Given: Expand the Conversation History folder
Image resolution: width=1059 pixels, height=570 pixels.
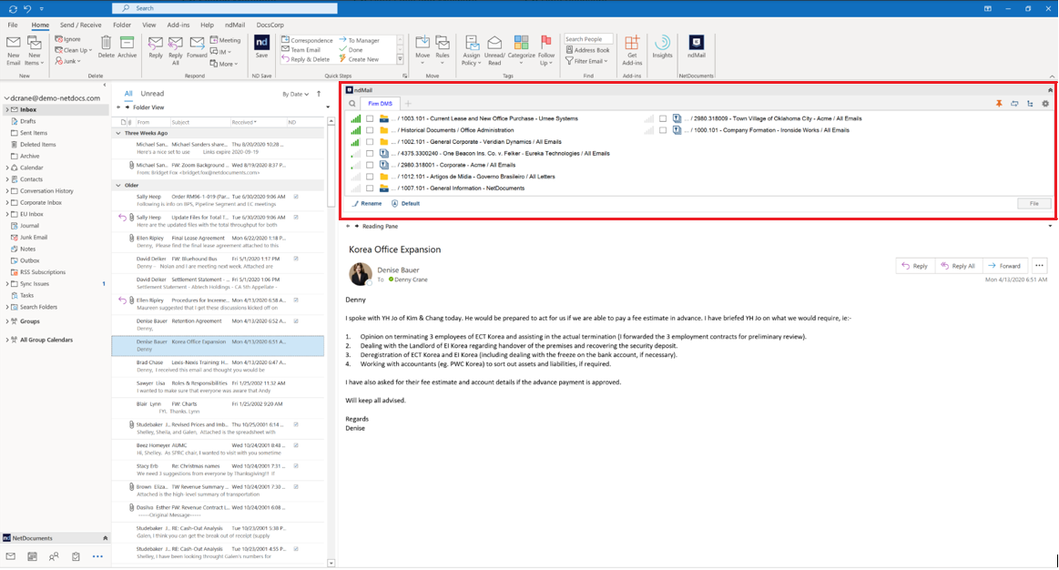Looking at the screenshot, I should click(x=7, y=191).
